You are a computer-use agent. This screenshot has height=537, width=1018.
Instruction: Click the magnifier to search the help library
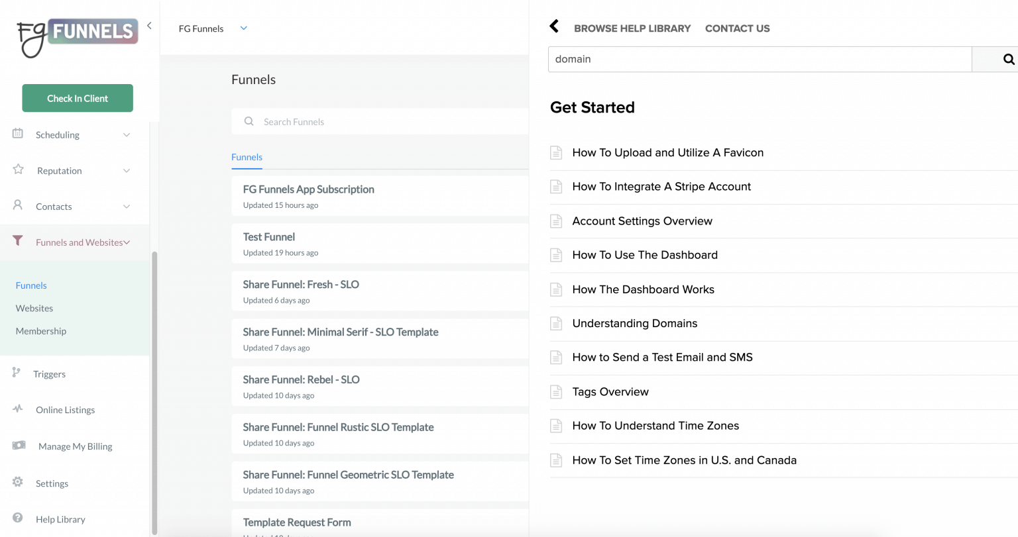(x=1009, y=59)
